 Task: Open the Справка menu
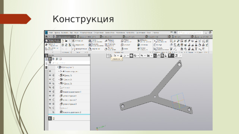pos(155,33)
